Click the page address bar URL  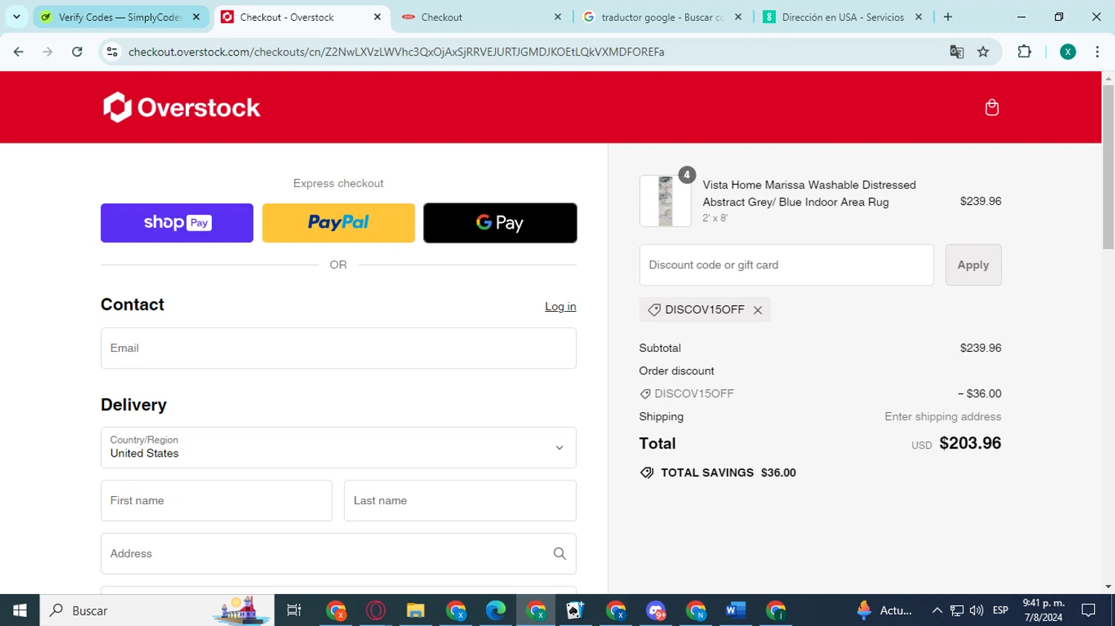tap(396, 52)
